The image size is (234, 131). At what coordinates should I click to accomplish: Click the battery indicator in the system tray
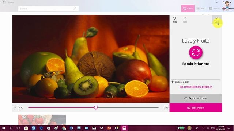181,128
